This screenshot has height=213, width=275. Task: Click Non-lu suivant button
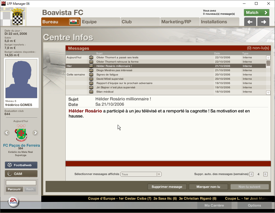point(249,187)
